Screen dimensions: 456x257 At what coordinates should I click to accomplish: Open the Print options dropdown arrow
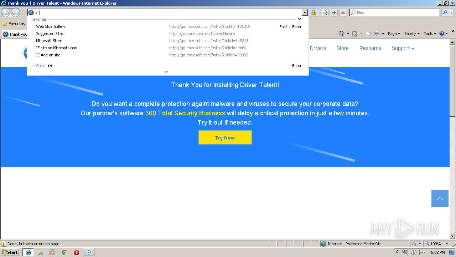[383, 34]
